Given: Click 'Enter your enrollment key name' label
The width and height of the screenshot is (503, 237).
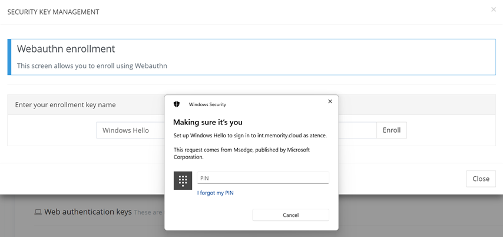Looking at the screenshot, I should (x=65, y=105).
